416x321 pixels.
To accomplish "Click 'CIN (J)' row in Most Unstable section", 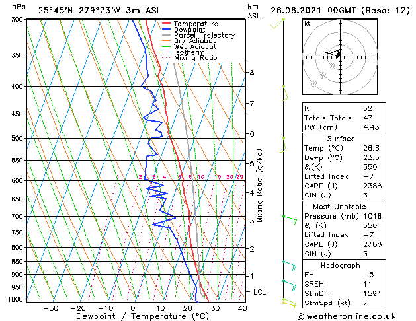I will [x=344, y=254].
